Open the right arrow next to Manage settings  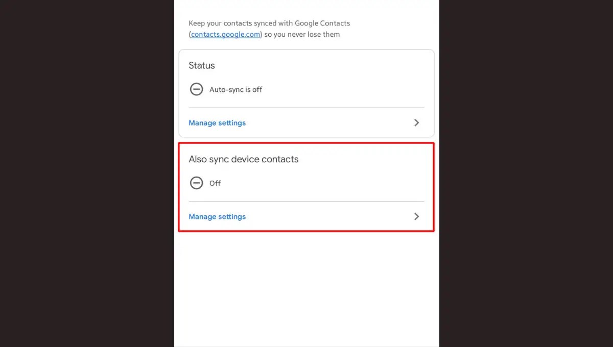tap(416, 122)
